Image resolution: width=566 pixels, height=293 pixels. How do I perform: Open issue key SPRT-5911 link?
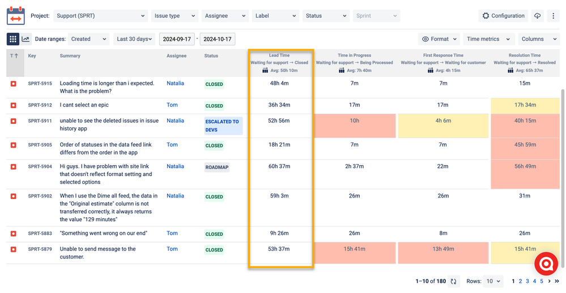pos(40,121)
